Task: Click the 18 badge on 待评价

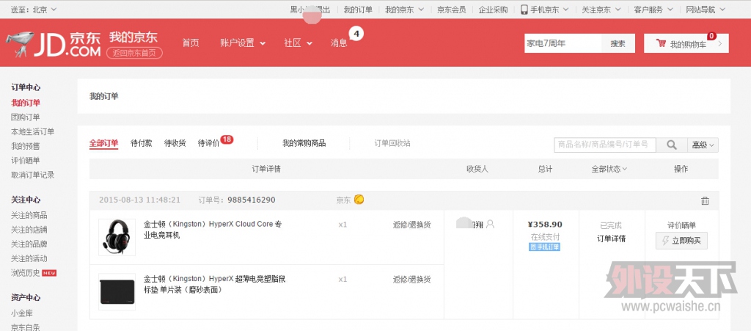Action: tap(227, 139)
